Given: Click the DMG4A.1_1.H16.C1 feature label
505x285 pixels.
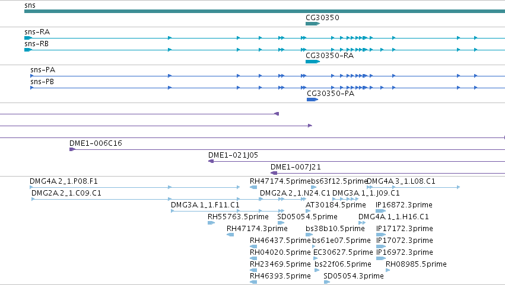Looking at the screenshot, I should point(393,216).
